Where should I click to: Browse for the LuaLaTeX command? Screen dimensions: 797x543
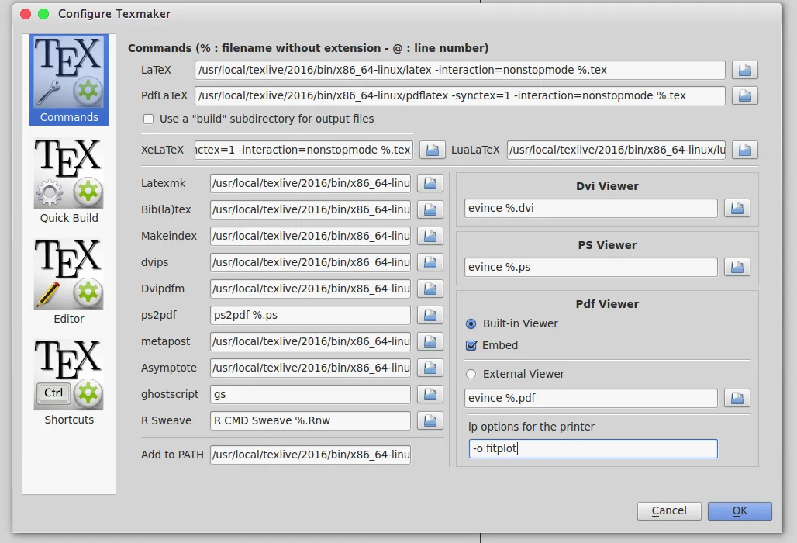744,150
